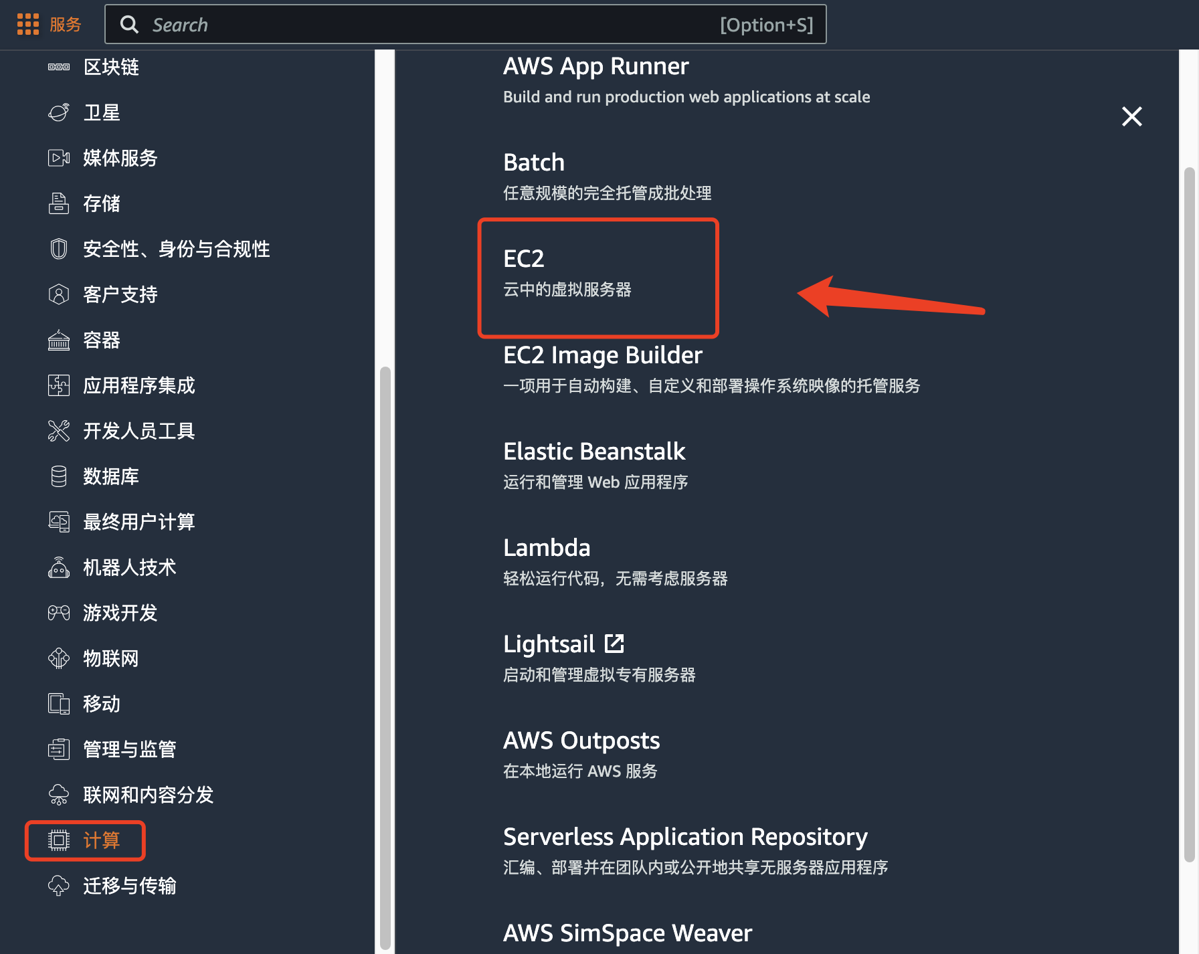This screenshot has width=1199, height=954.
Task: Click the Security shield icon
Action: click(59, 249)
